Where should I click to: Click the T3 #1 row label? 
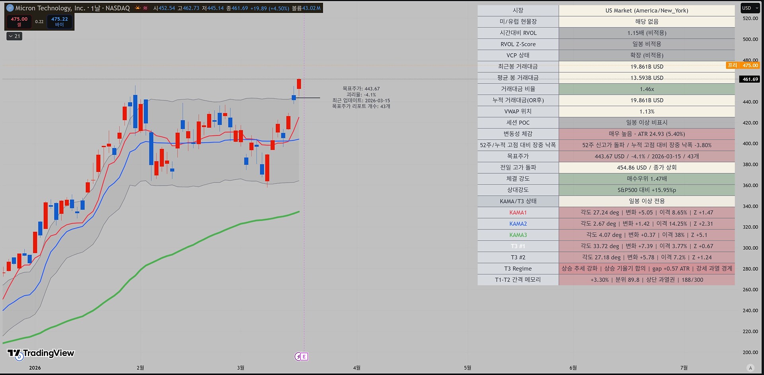click(x=518, y=246)
